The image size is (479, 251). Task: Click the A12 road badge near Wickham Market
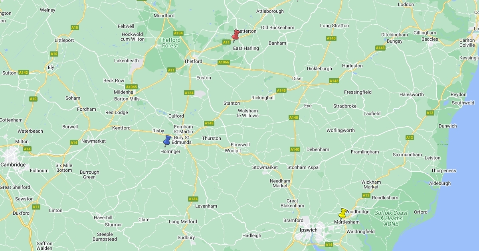(366, 195)
